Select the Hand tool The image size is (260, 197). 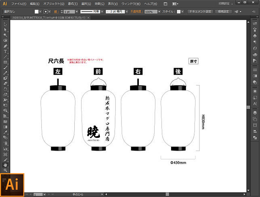5,165
